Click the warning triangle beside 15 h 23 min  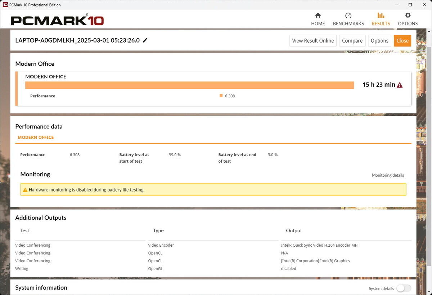400,85
